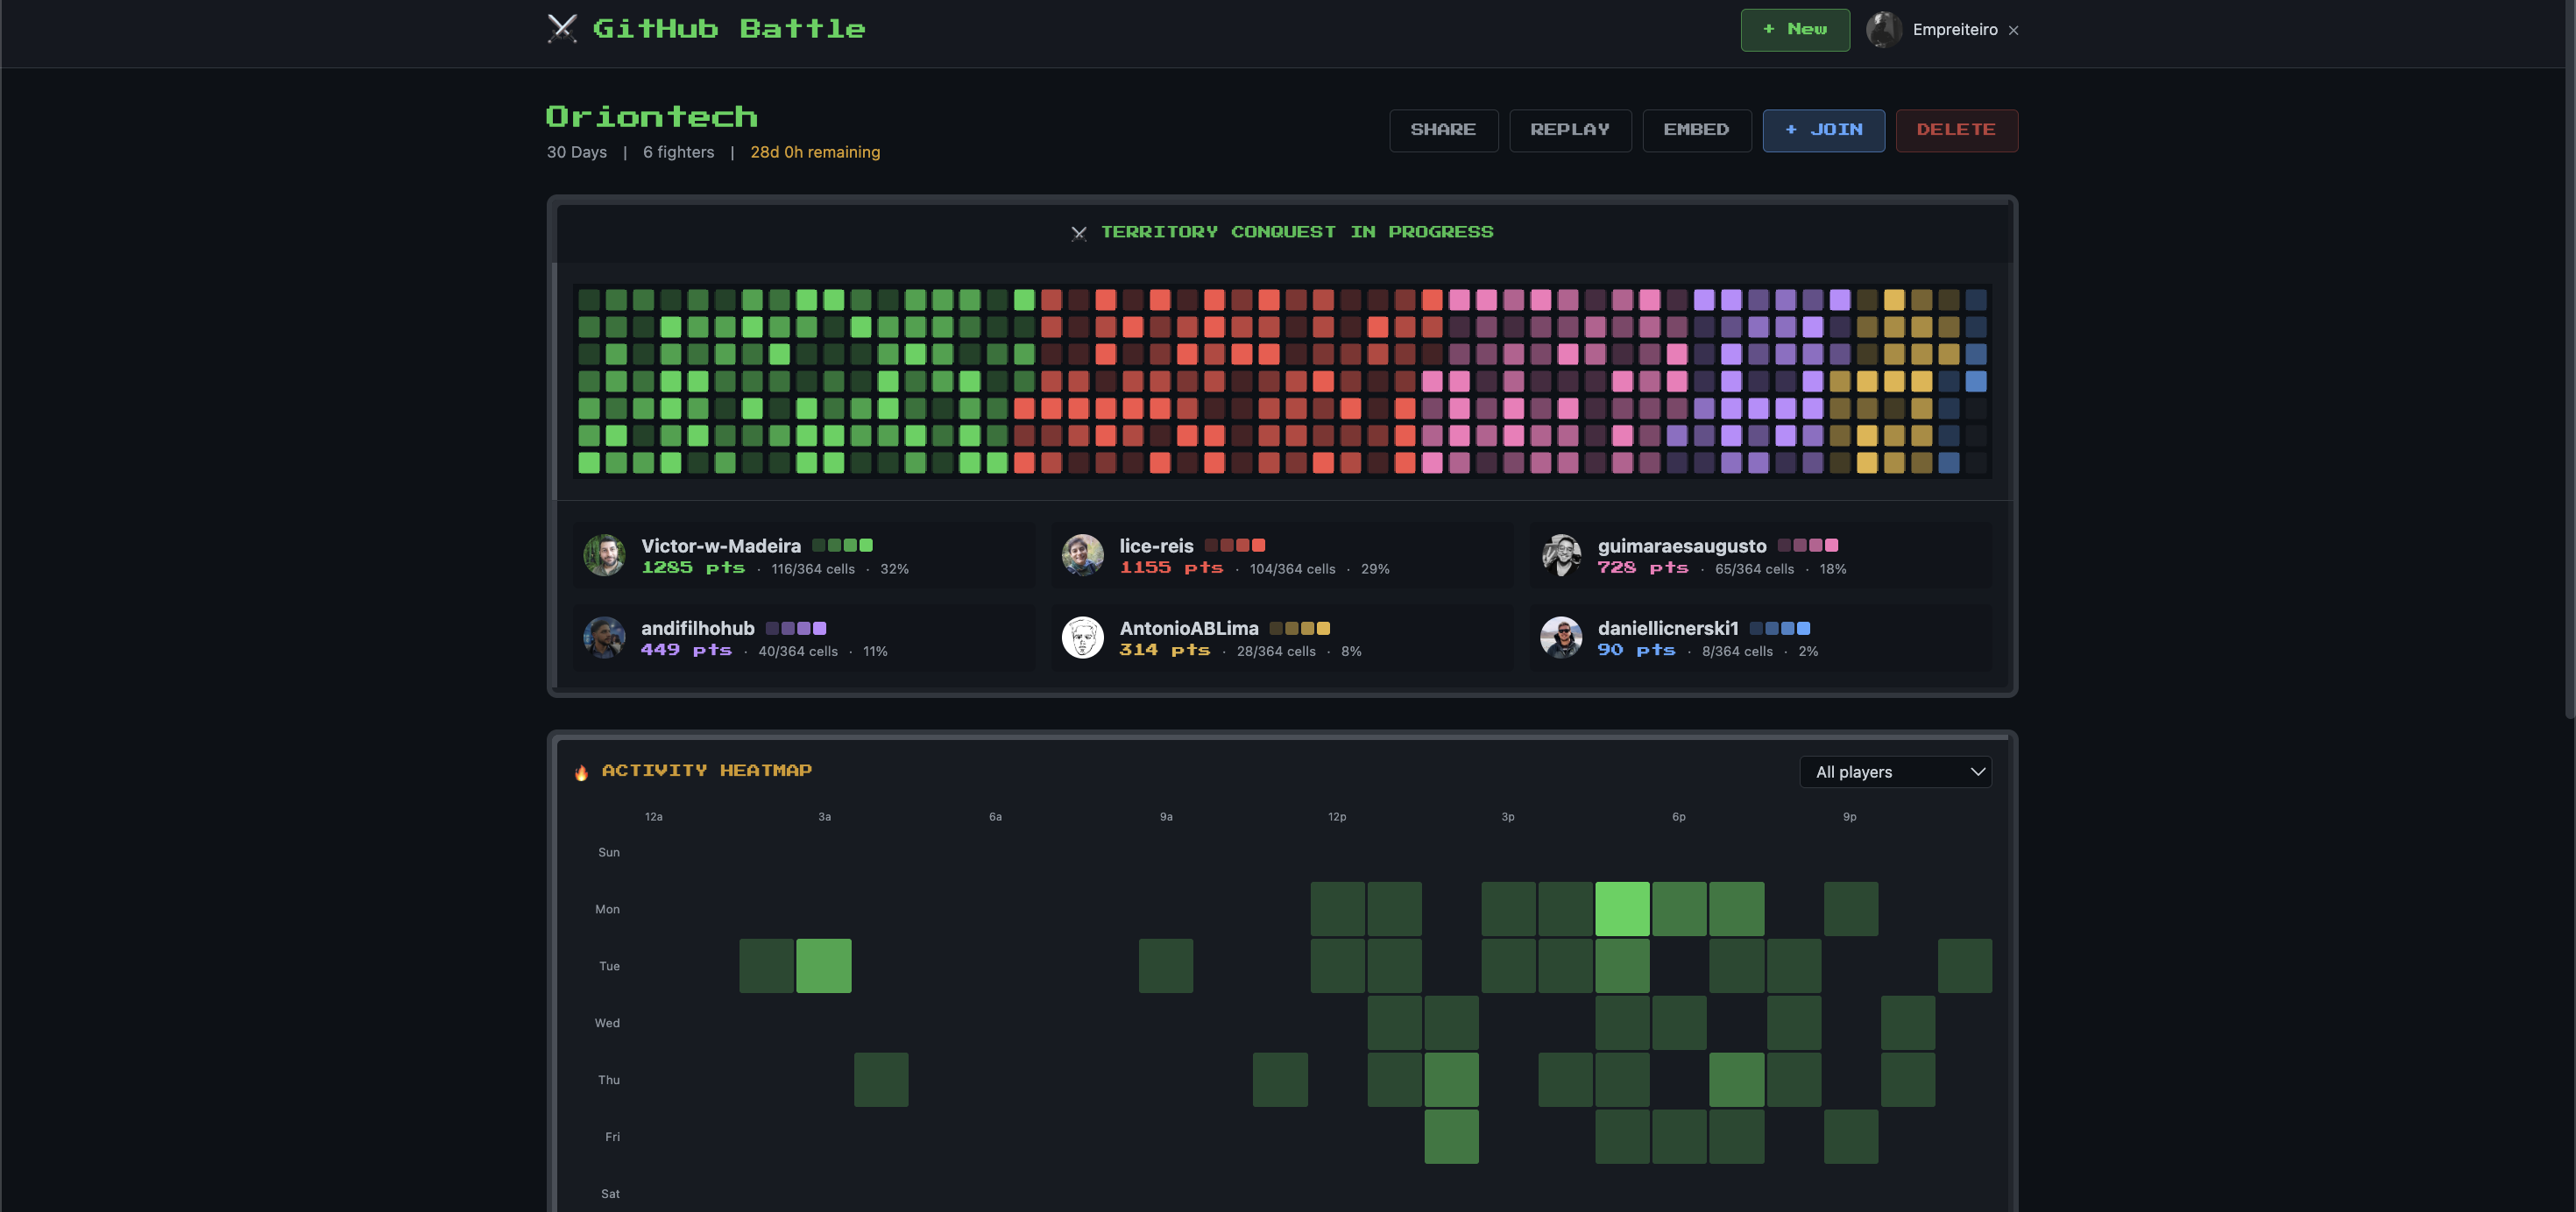Image resolution: width=2576 pixels, height=1212 pixels.
Task: Click the JOIN button
Action: tap(1823, 130)
